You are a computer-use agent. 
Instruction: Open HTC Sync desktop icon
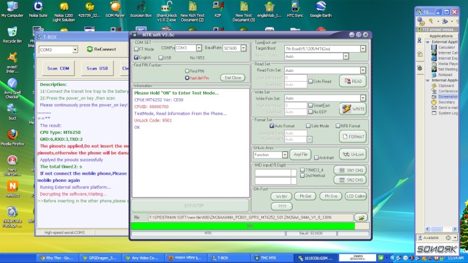[295, 9]
